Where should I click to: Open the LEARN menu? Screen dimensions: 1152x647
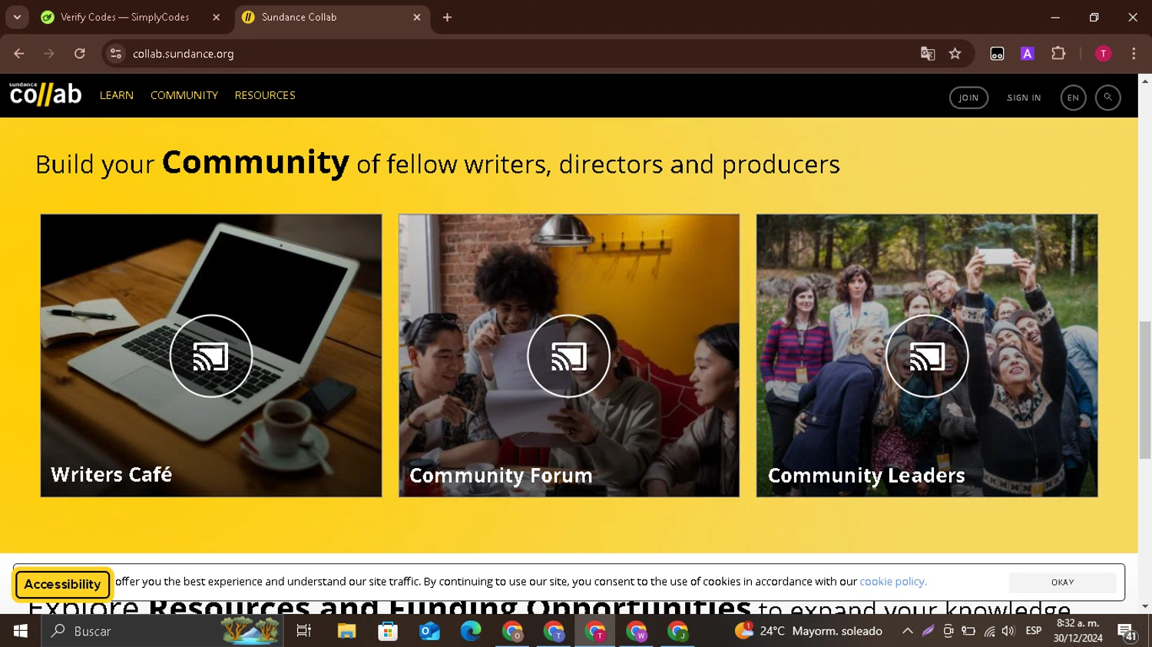coord(117,95)
